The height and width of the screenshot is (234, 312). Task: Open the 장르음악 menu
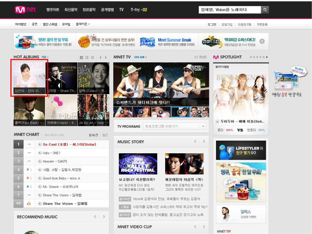[x=89, y=10]
